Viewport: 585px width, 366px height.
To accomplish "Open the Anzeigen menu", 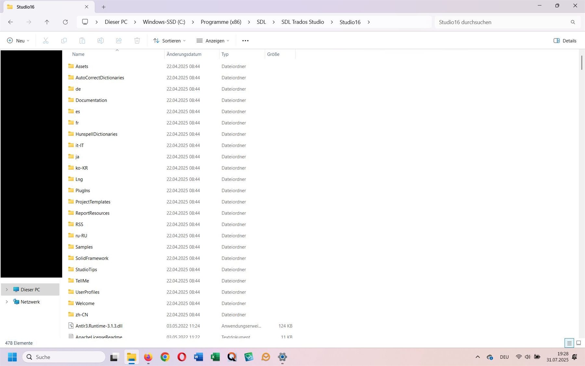I will pyautogui.click(x=213, y=40).
